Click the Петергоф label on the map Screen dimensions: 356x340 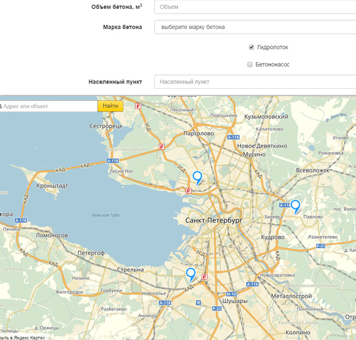point(91,253)
